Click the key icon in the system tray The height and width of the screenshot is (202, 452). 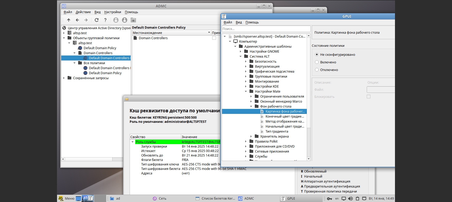329,199
